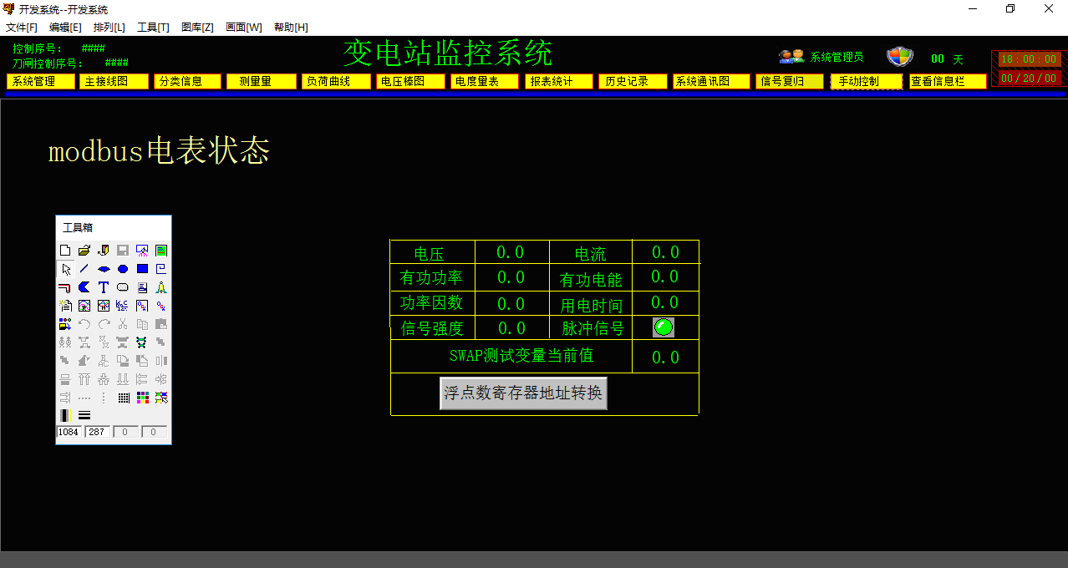The height and width of the screenshot is (568, 1068).
Task: Click the toolbox field showing 287
Action: [97, 432]
